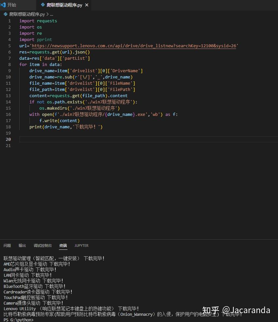The image size is (278, 322).
Task: Click terminal line 'TouchPad触控板驱动 下载完毕!'
Action: coord(36,297)
